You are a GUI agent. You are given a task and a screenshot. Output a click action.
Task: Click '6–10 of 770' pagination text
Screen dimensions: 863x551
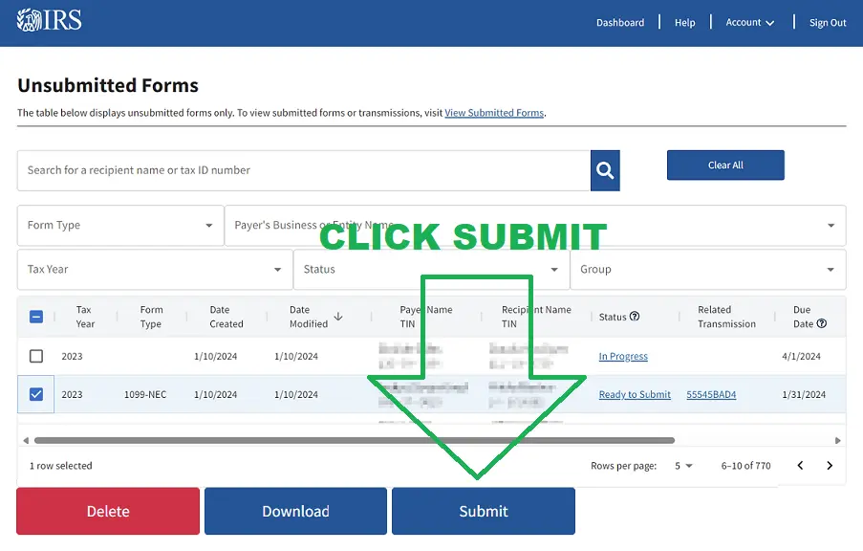pyautogui.click(x=745, y=466)
